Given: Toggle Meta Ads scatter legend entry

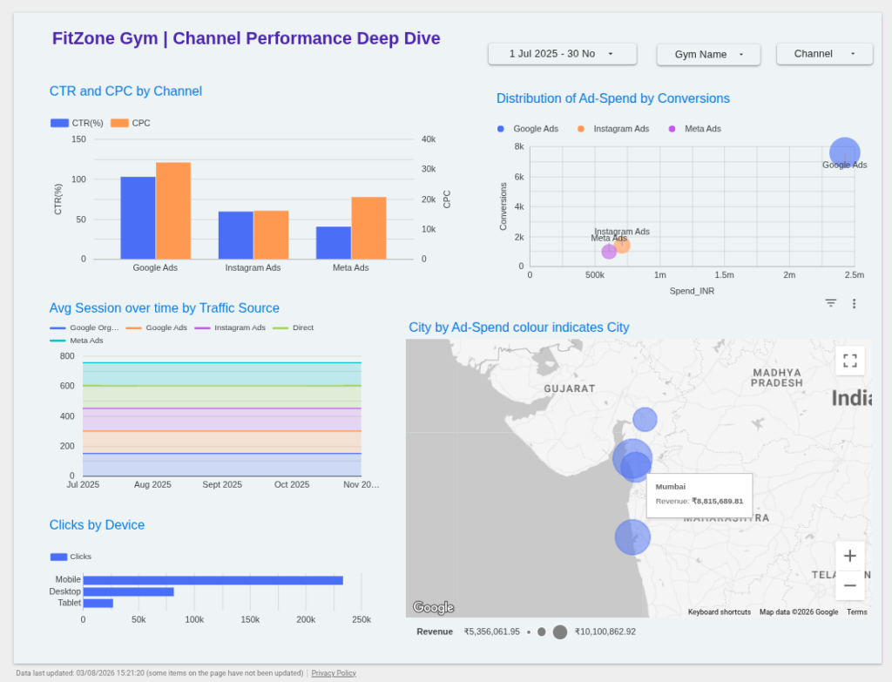Looking at the screenshot, I should (694, 129).
